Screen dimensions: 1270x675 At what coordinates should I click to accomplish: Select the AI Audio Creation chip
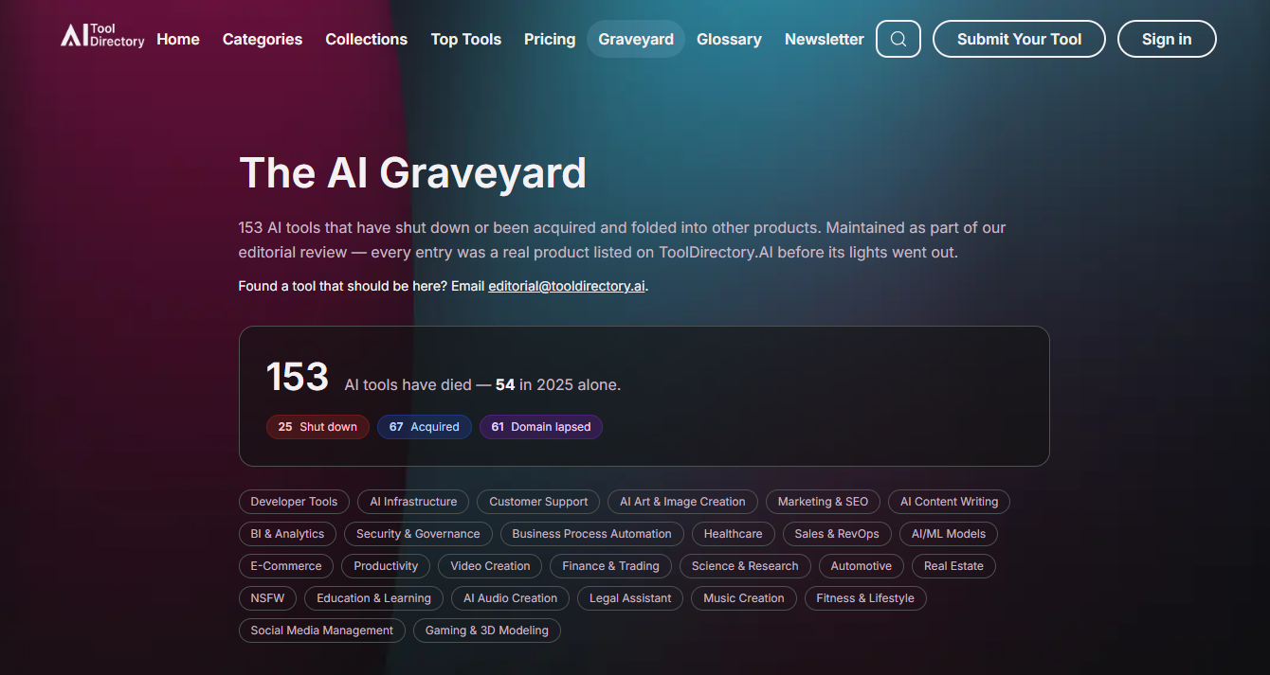[x=510, y=598]
